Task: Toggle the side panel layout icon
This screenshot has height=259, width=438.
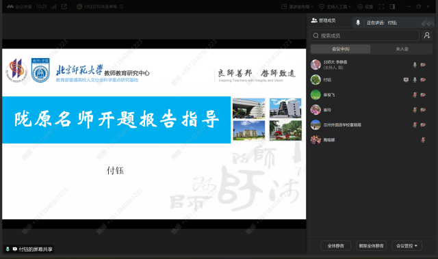Action: pyautogui.click(x=392, y=7)
